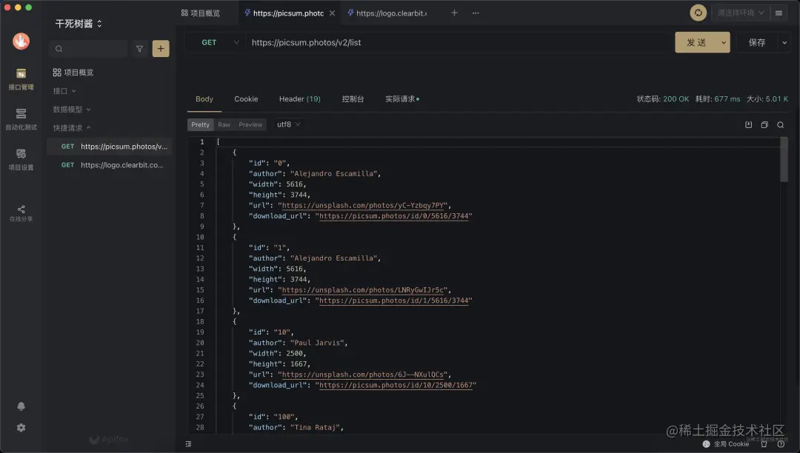
Task: Expand the 接口 tree section
Action: coord(64,91)
